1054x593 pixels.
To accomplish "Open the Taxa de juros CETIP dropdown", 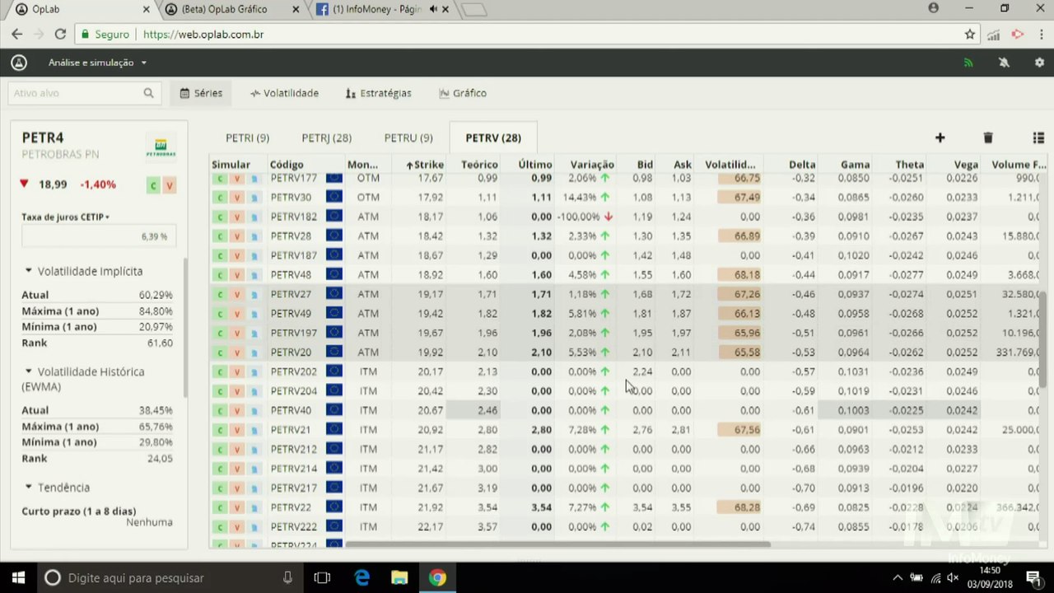I will [66, 217].
